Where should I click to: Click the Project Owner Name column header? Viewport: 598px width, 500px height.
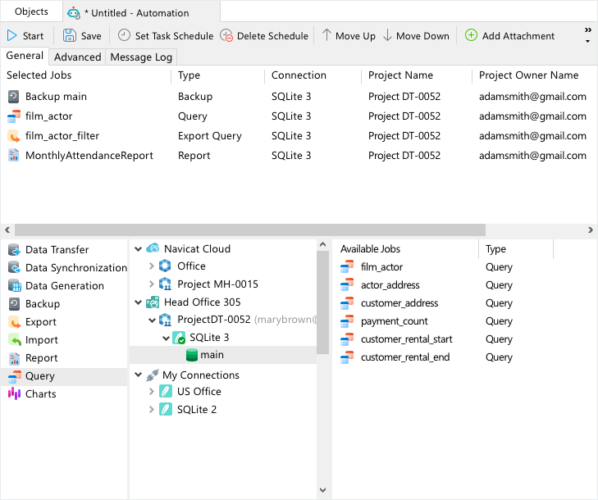[528, 75]
